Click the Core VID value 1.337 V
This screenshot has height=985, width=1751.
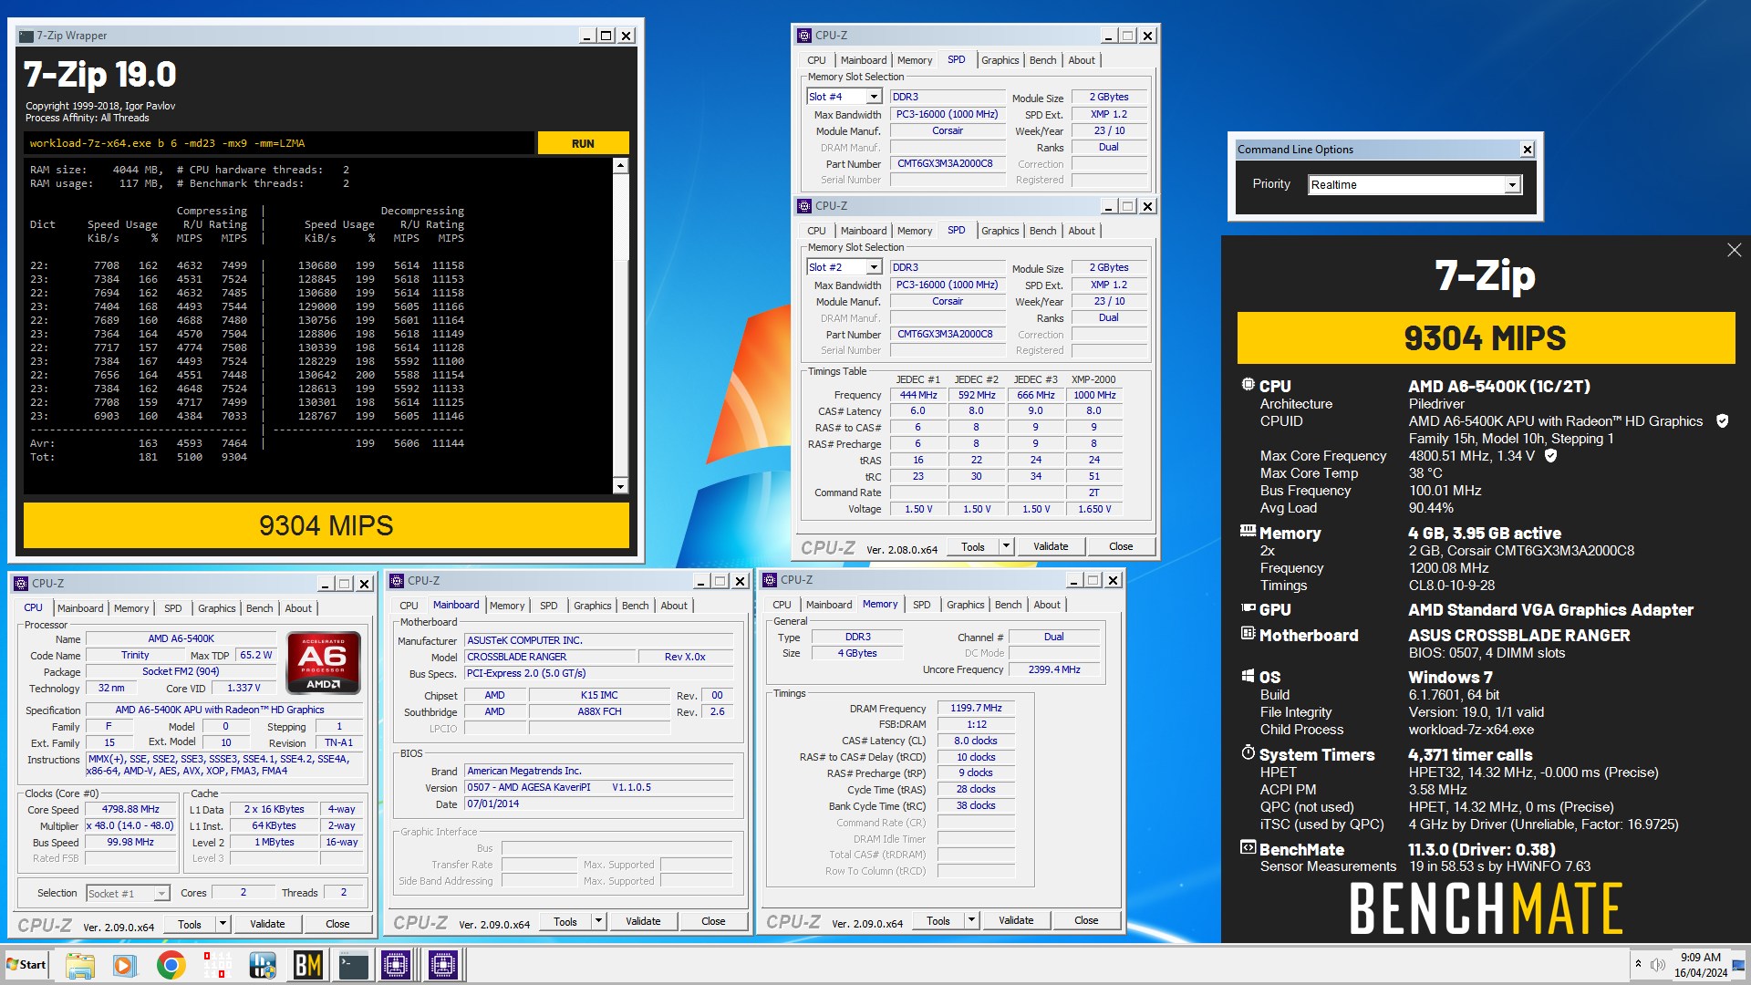[243, 689]
